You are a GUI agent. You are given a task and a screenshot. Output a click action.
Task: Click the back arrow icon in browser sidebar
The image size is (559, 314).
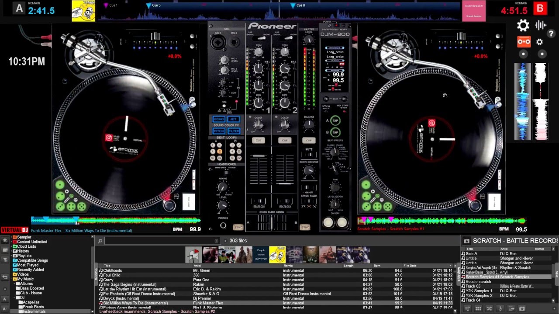(x=5, y=277)
